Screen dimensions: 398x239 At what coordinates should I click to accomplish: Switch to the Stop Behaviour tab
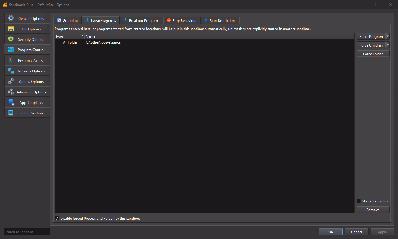182,20
